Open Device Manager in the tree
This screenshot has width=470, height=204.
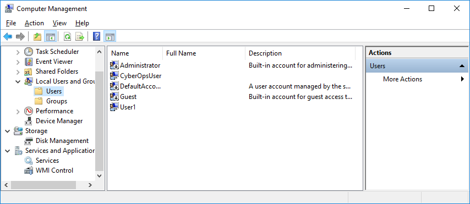point(59,121)
